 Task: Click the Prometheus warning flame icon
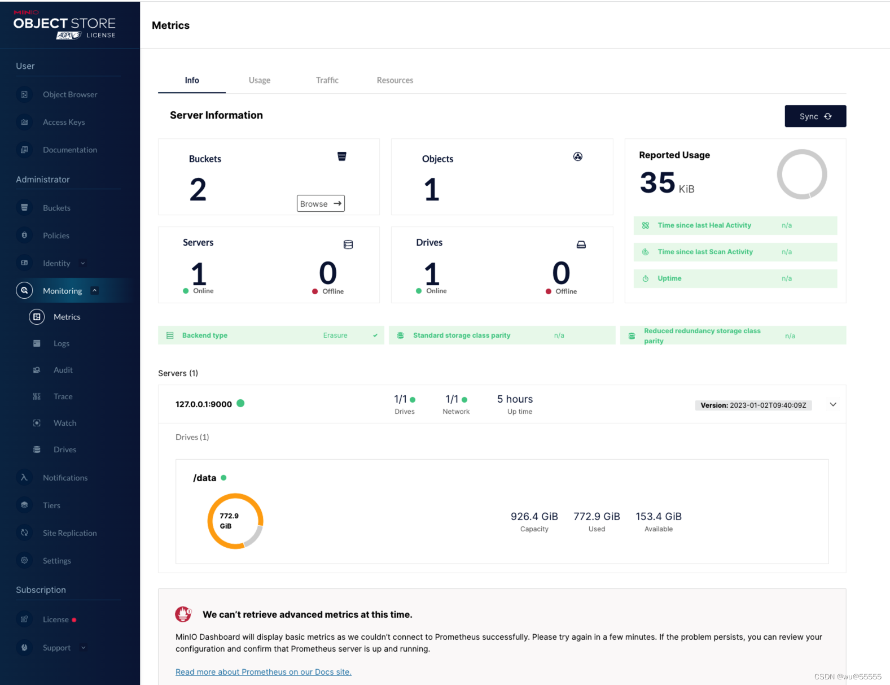point(183,614)
